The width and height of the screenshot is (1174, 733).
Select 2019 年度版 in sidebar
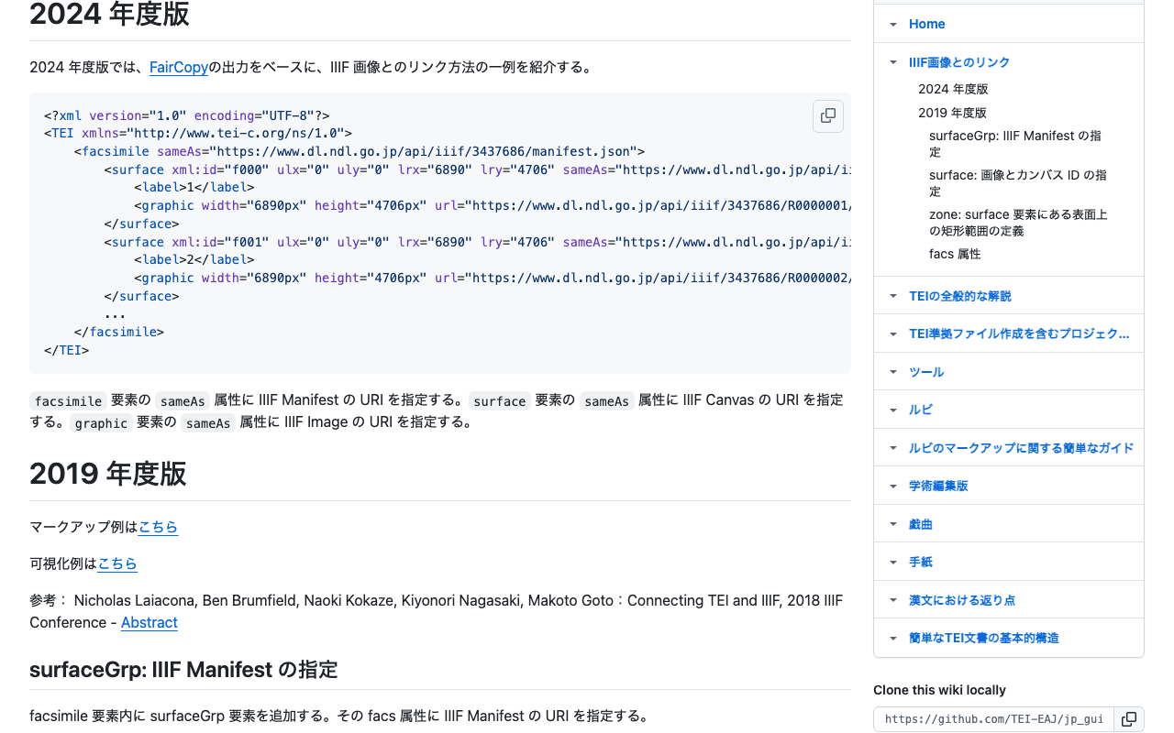click(x=952, y=112)
